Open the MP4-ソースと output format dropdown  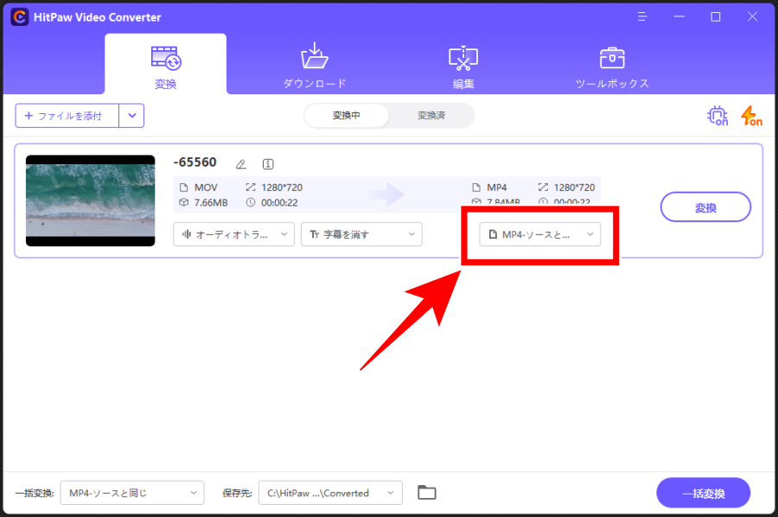(x=539, y=234)
